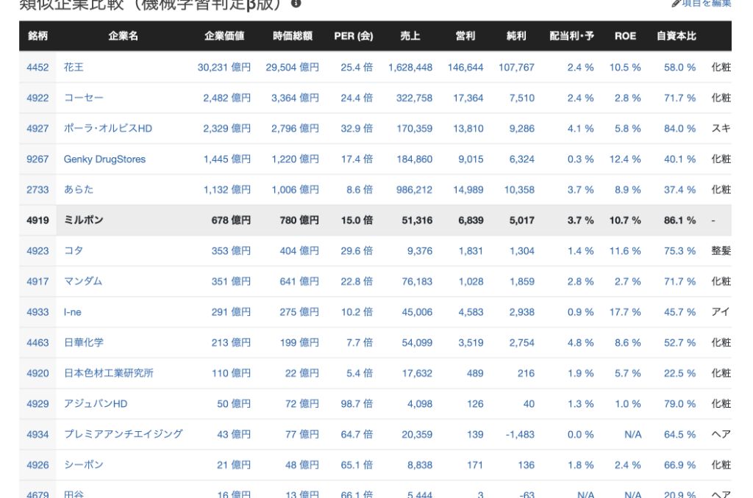753x498 pixels.
Task: Click マンダム net profit 1,859
Action: tap(522, 281)
